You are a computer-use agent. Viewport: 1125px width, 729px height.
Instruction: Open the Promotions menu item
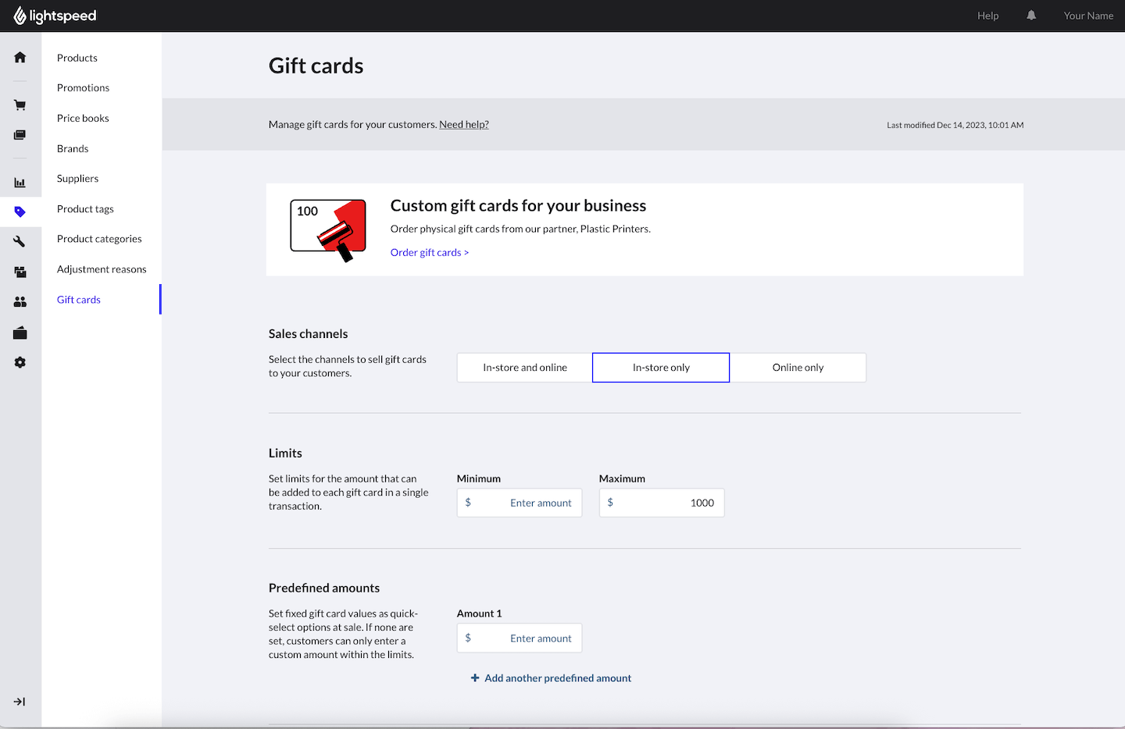(x=83, y=88)
